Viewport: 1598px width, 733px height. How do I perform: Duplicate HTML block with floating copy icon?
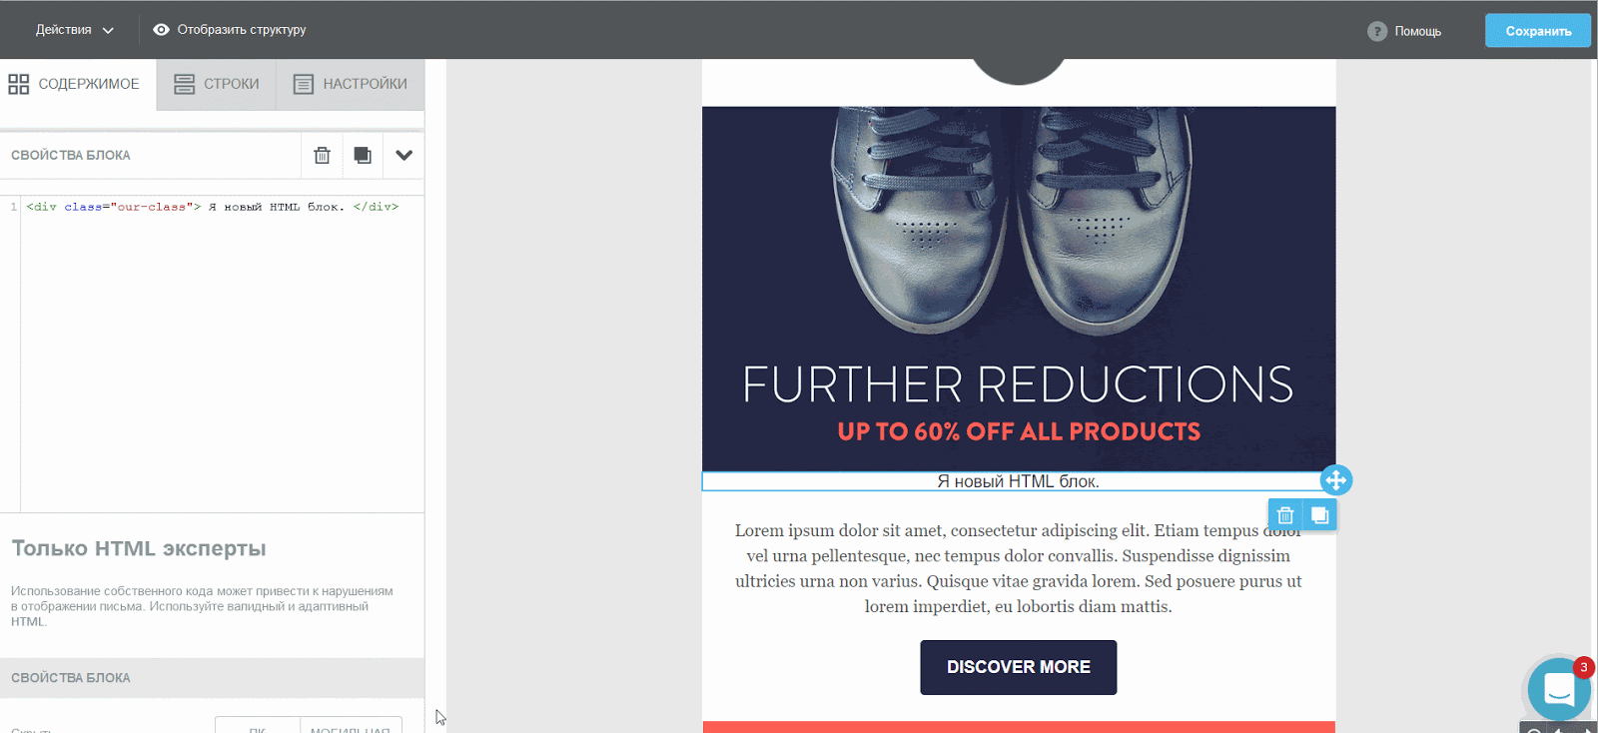click(1319, 515)
